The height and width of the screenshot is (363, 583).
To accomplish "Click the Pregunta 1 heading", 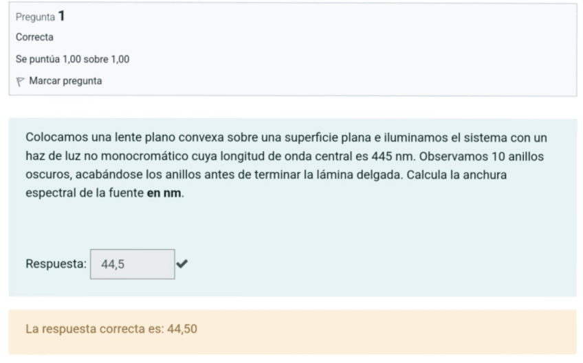I will pyautogui.click(x=41, y=16).
